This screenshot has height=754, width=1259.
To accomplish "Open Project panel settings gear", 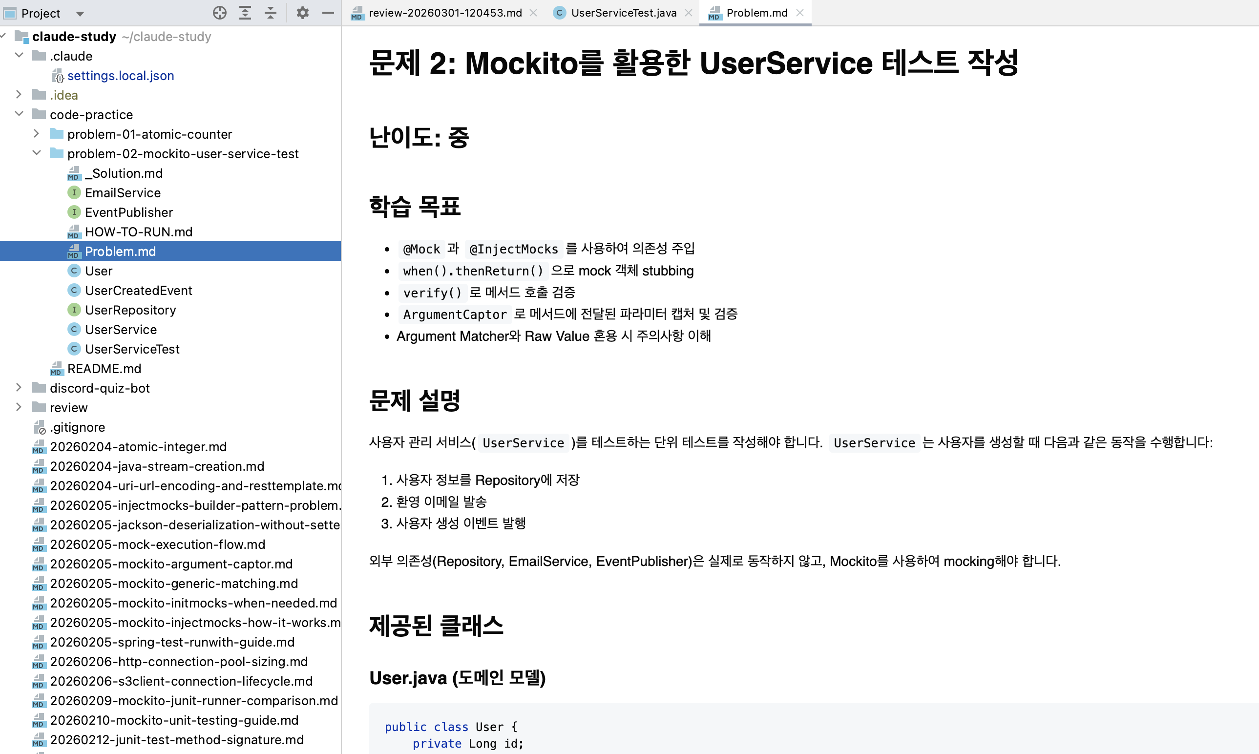I will click(303, 13).
